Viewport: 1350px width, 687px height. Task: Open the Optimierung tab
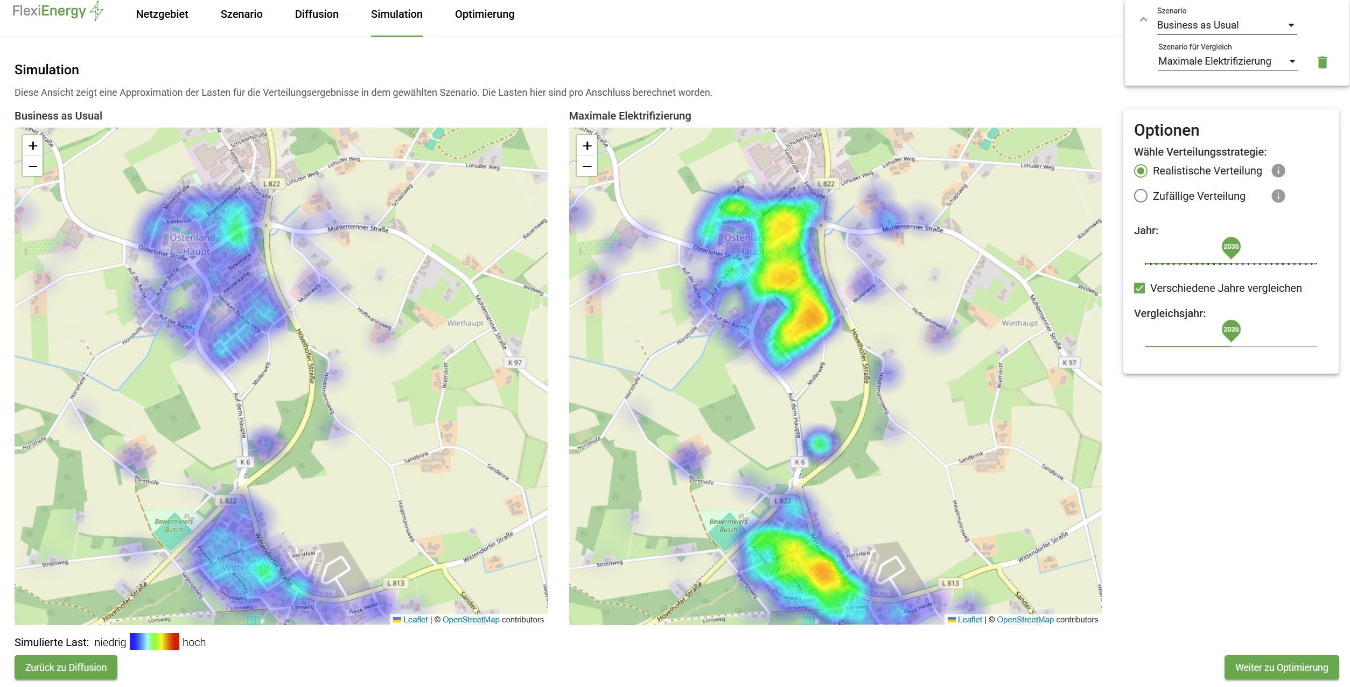click(485, 14)
